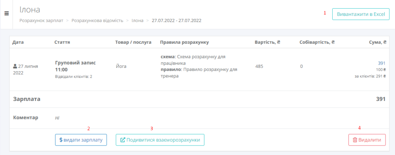Click the правило: Правило розрахунку text
The width and height of the screenshot is (395, 155).
pyautogui.click(x=199, y=73)
